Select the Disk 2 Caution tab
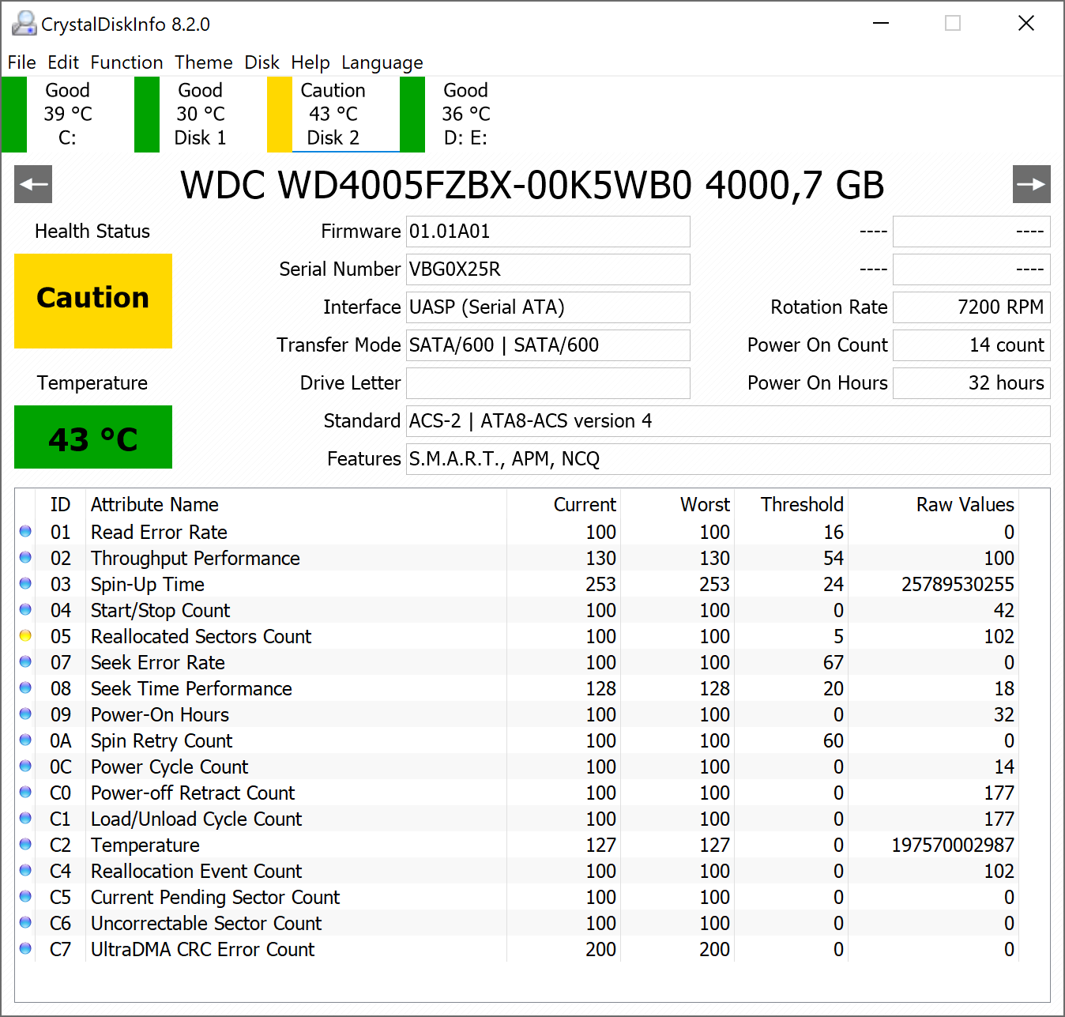Screen dimensions: 1065x1017 (333, 114)
